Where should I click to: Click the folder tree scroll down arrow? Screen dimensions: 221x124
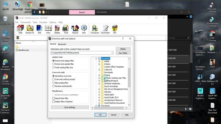[x=129, y=105]
